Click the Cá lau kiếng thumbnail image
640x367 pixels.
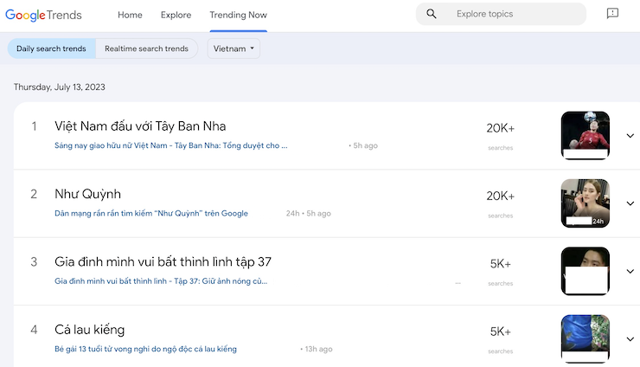pyautogui.click(x=586, y=338)
